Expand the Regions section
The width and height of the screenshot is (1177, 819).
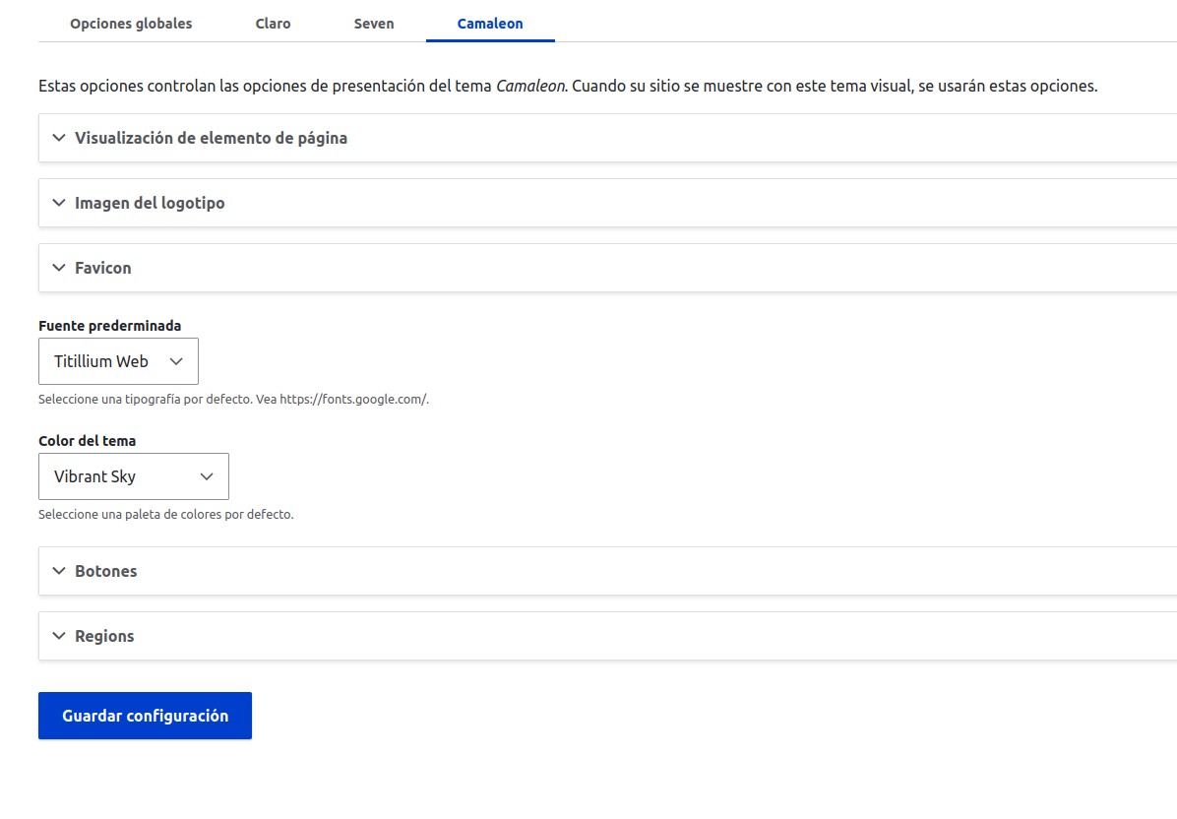pyautogui.click(x=103, y=636)
